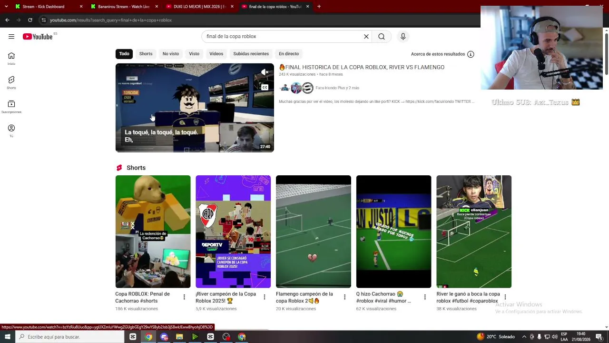Screen dimensions: 609x343
Task: Open the River campeón 2025 short thumbnail
Action: coord(233,232)
